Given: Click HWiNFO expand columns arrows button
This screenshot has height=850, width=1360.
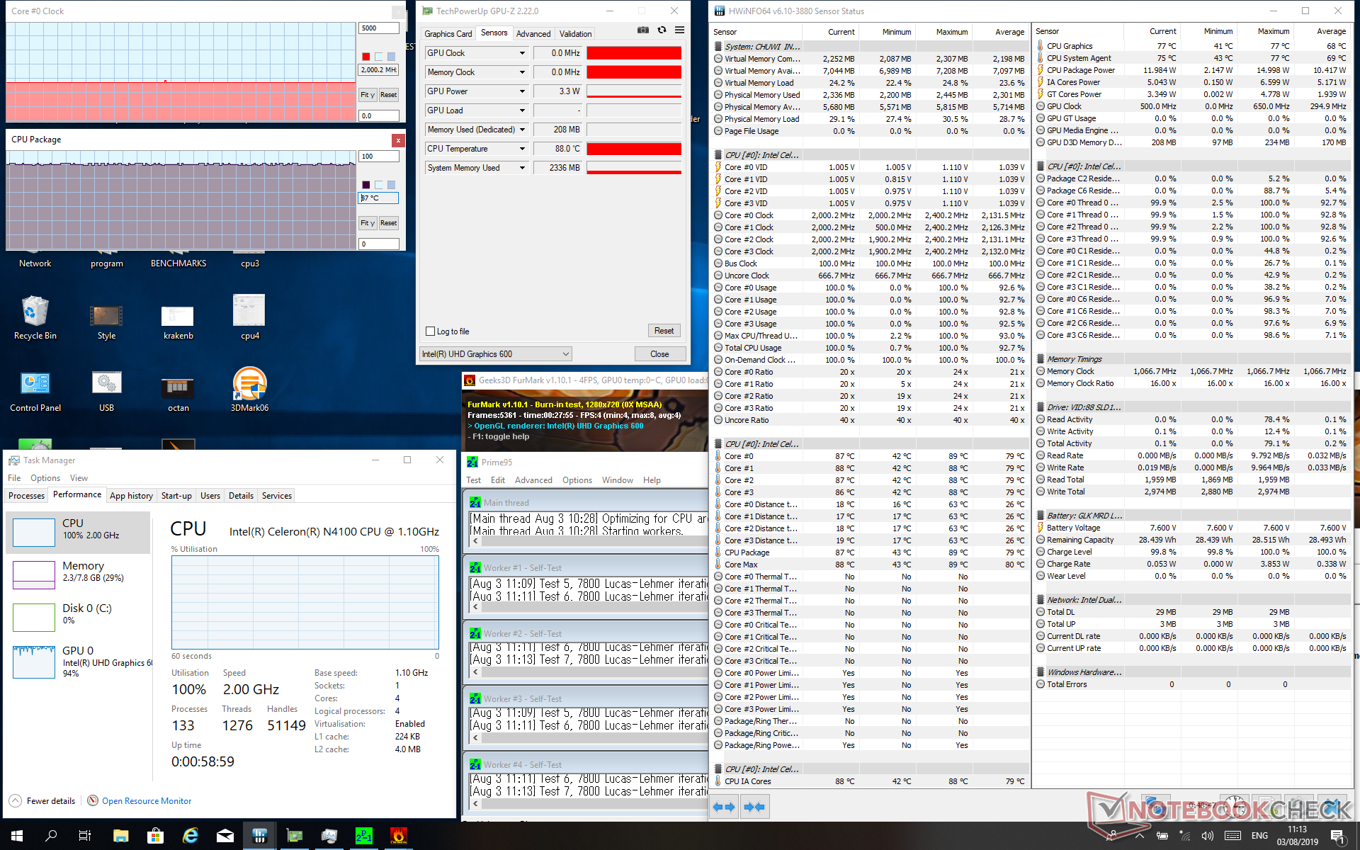Looking at the screenshot, I should click(x=724, y=807).
